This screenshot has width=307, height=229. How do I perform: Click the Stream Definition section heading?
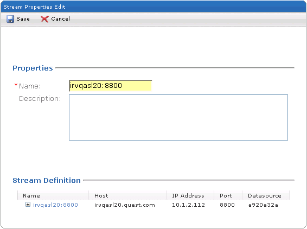pos(47,180)
